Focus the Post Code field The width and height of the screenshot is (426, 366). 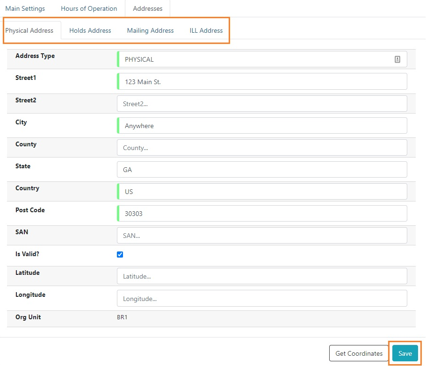(262, 214)
